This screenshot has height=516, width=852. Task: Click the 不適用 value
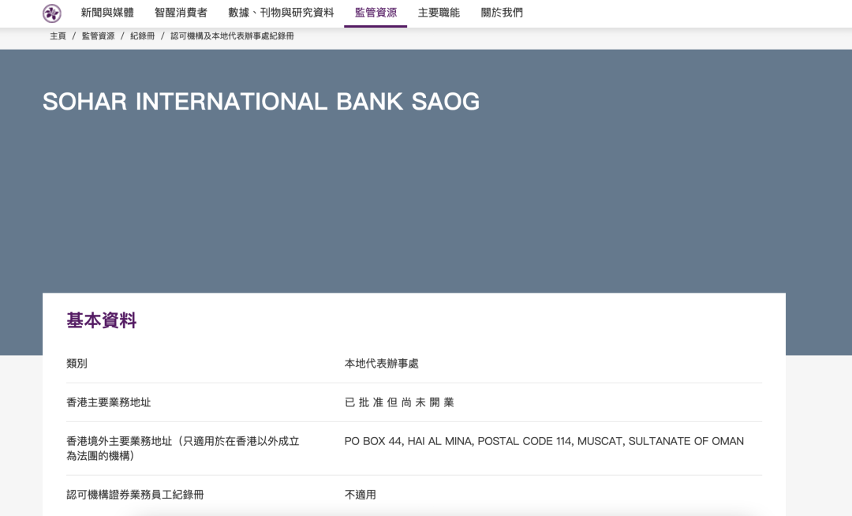tap(361, 495)
